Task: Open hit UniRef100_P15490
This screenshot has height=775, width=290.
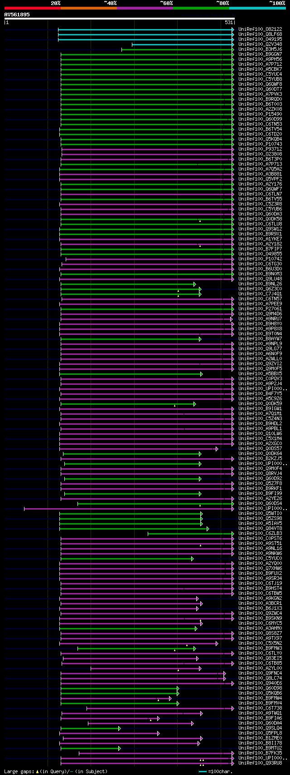Action: [260, 114]
